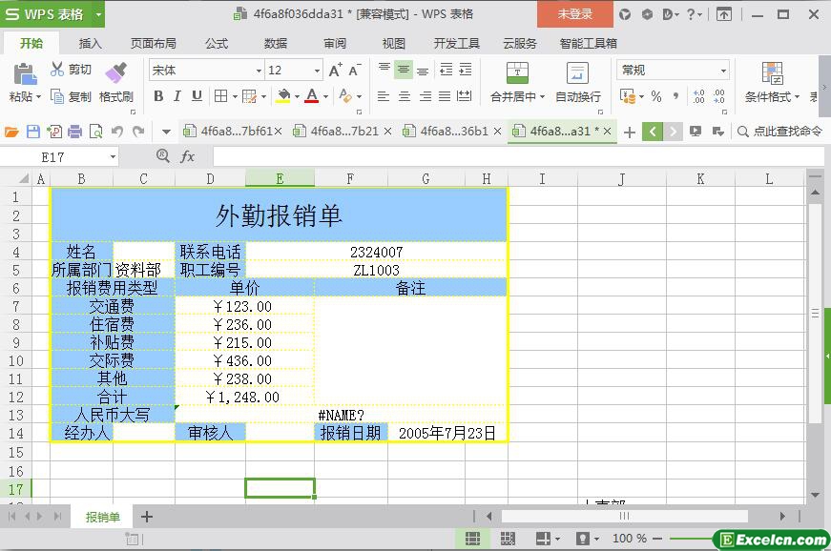Toggle Underline formatting
The width and height of the screenshot is (831, 551).
(x=197, y=96)
